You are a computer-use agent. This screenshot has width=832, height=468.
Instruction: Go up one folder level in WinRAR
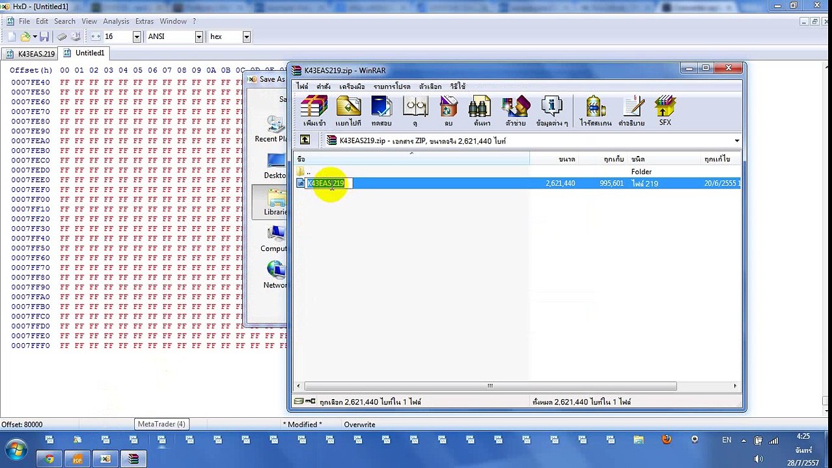305,140
